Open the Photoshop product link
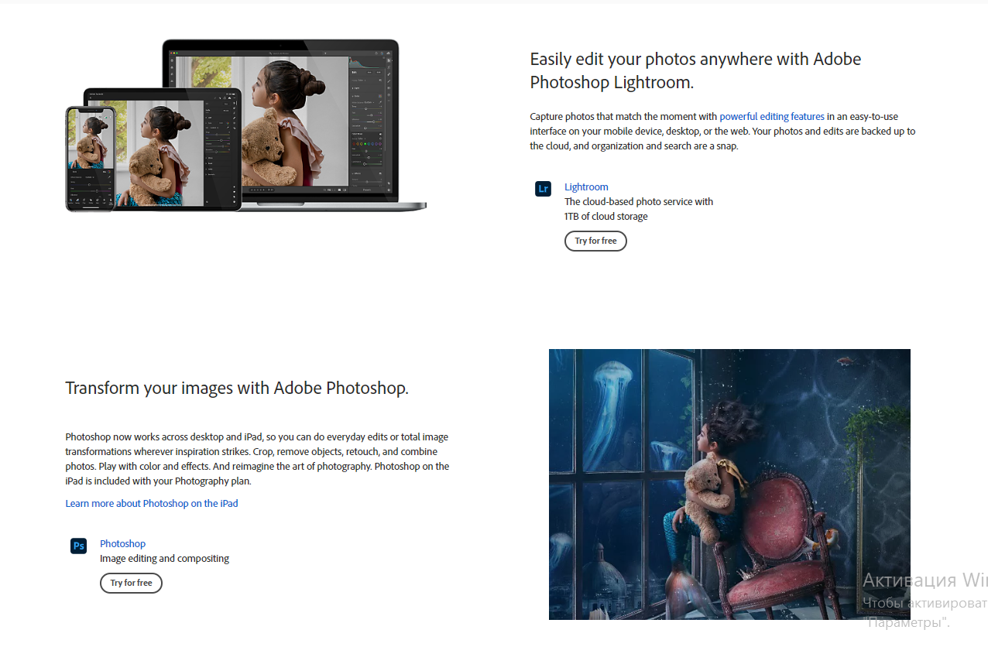This screenshot has width=988, height=647. tap(122, 543)
